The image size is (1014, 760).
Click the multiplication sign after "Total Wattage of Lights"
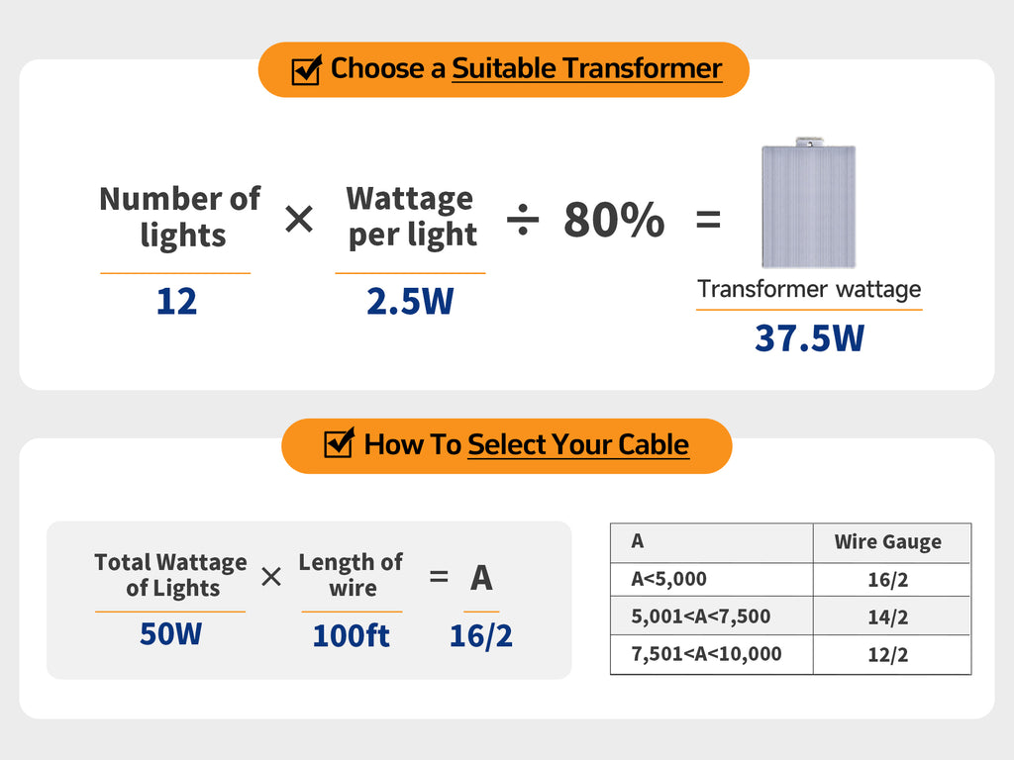pos(271,576)
